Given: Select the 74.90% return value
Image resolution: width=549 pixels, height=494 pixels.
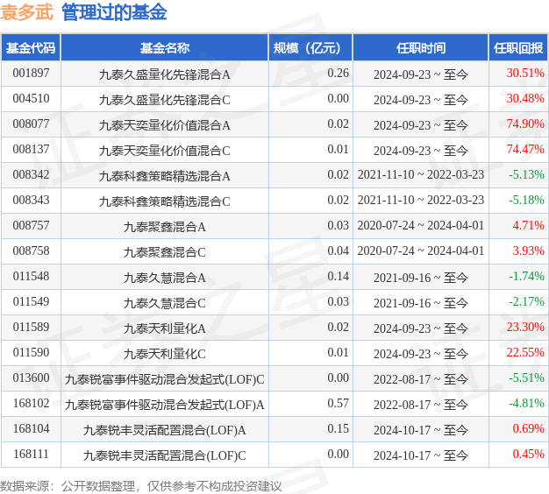Looking at the screenshot, I should 526,124.
